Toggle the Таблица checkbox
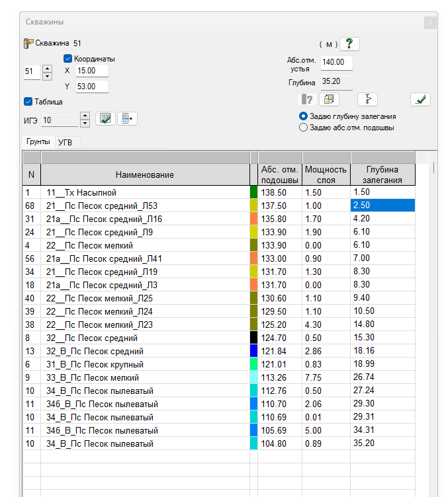This screenshot has height=497, width=444. [28, 102]
